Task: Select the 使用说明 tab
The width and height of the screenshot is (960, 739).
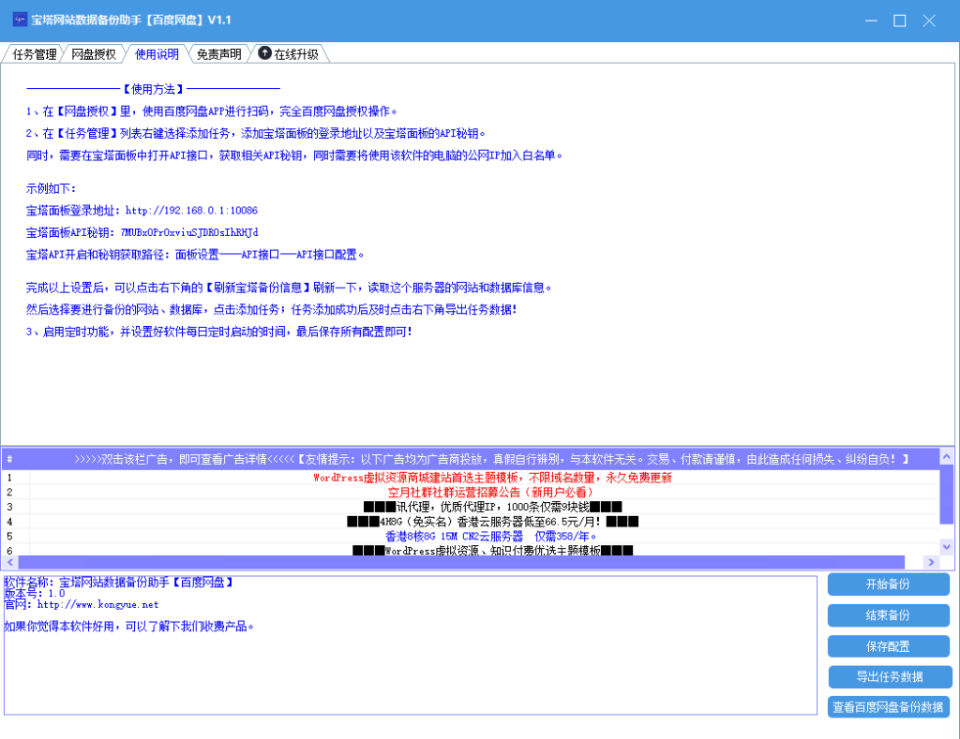Action: [x=157, y=54]
